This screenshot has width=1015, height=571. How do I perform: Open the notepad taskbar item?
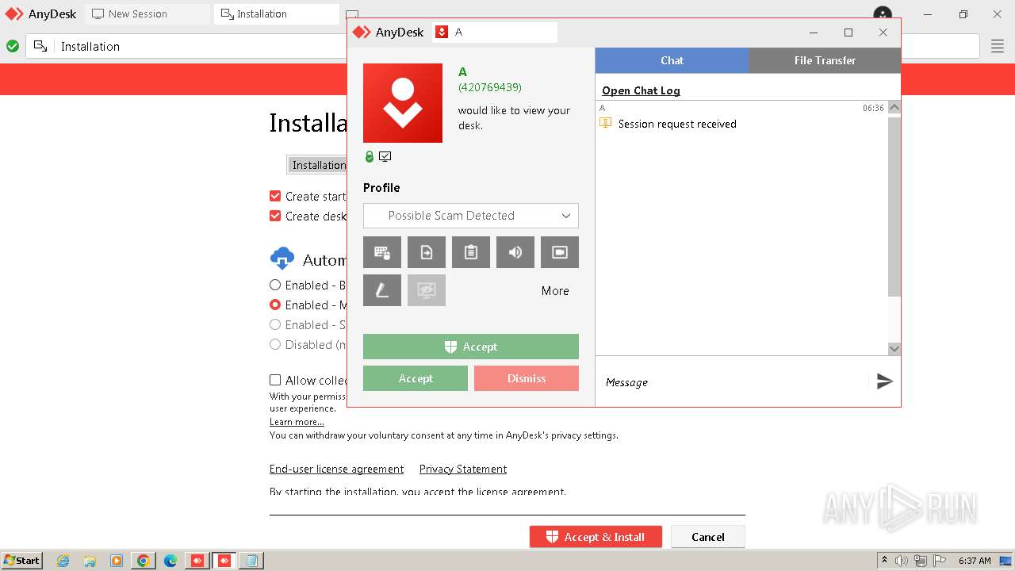coord(251,561)
